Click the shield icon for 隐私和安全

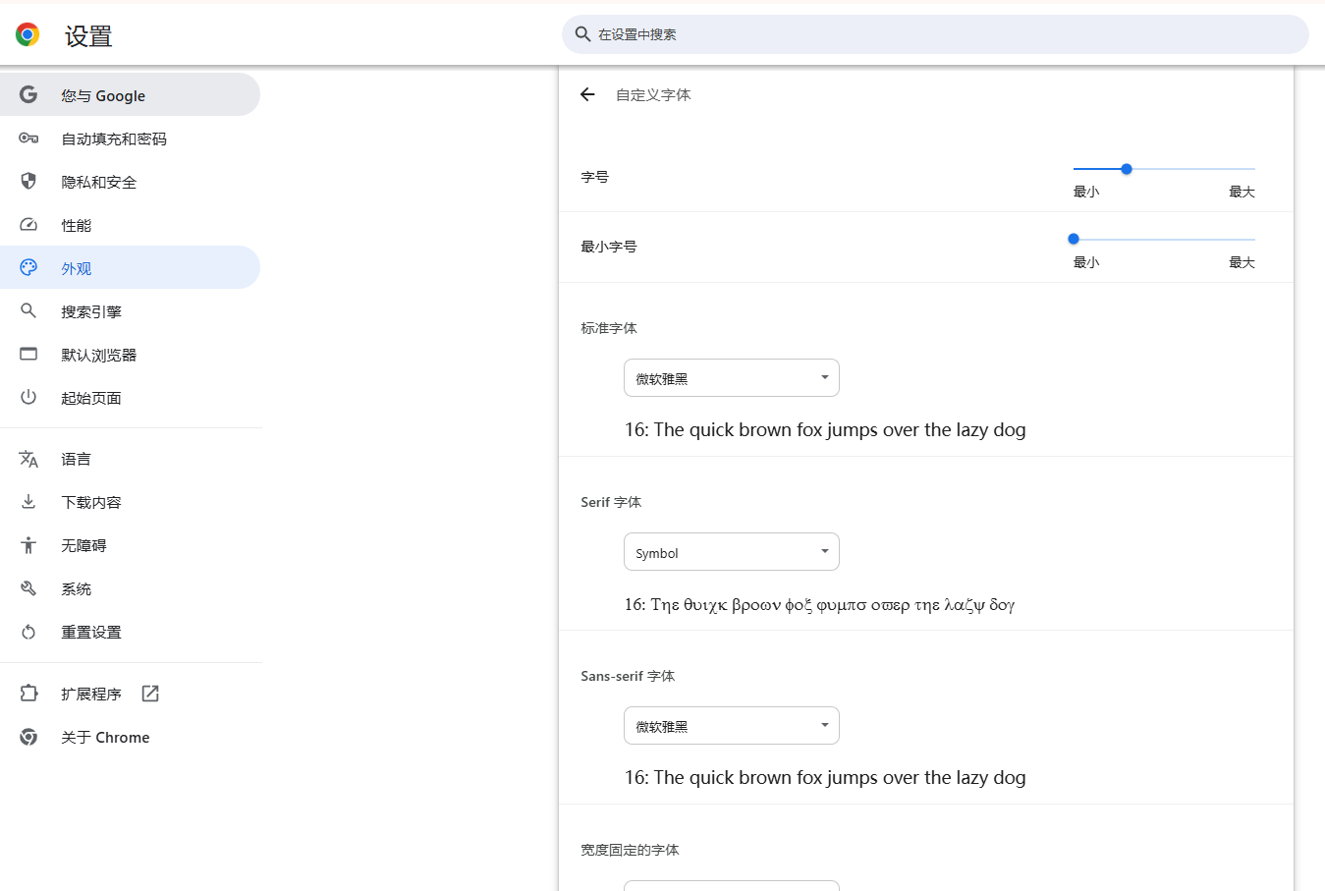tap(28, 181)
